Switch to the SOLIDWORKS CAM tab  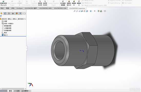pos(60,8)
